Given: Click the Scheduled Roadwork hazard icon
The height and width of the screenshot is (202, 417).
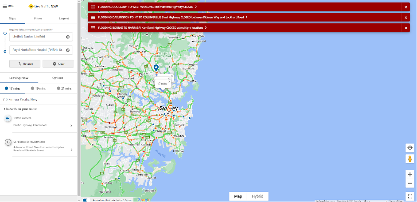Looking at the screenshot, I should coord(8,142).
